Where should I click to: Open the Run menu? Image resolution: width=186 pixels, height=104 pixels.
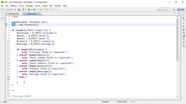[x=51, y=6]
